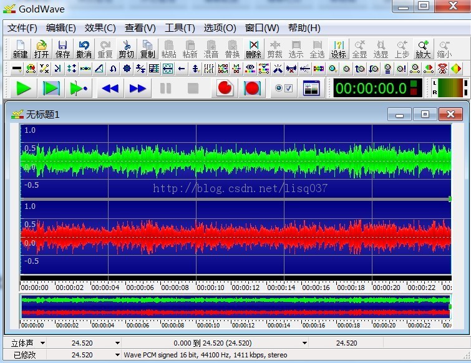Click the 上步 (Previous zoom) icon
Screen dimensions: 471x363
click(x=402, y=49)
